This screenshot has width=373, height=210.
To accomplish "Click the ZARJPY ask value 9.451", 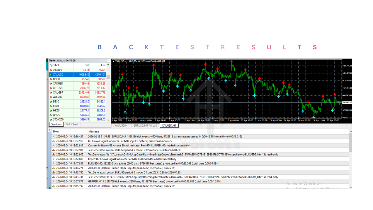I will click(x=102, y=70).
